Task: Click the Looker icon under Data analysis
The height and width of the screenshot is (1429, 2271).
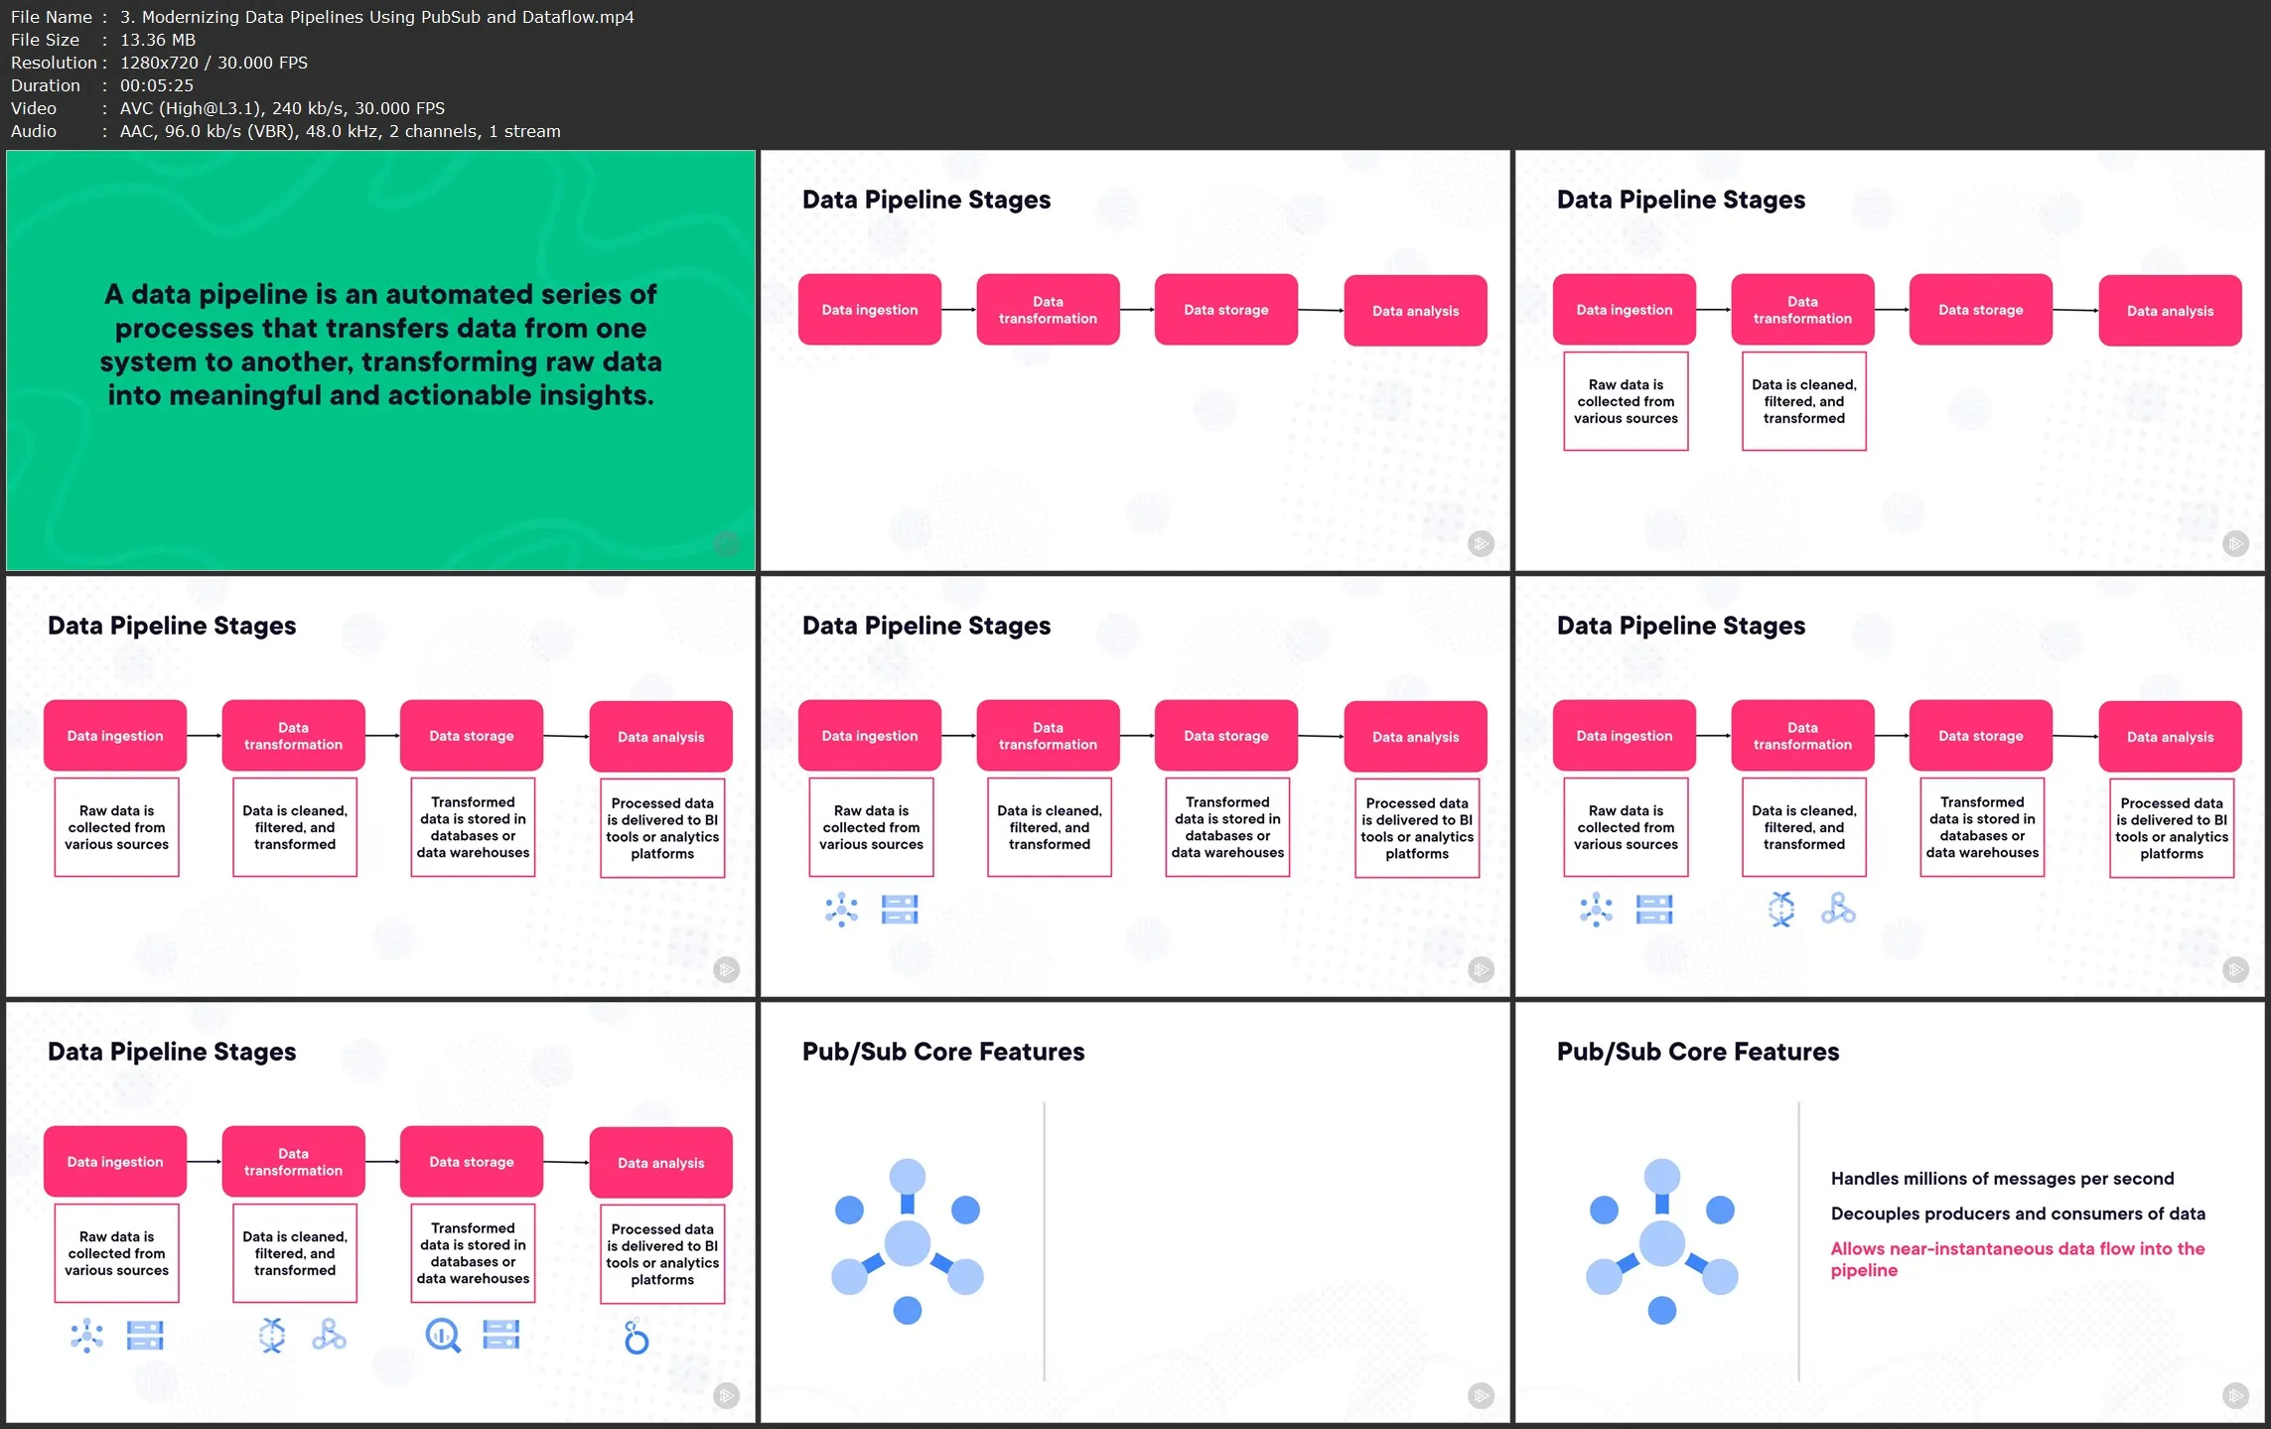Action: pyautogui.click(x=637, y=1337)
